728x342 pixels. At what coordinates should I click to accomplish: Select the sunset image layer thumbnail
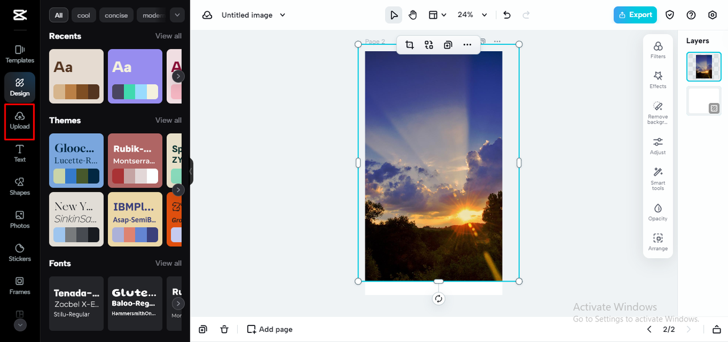tap(704, 67)
